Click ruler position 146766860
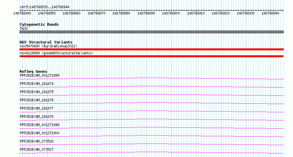This screenshot has height=157, width=293. (x=71, y=13)
